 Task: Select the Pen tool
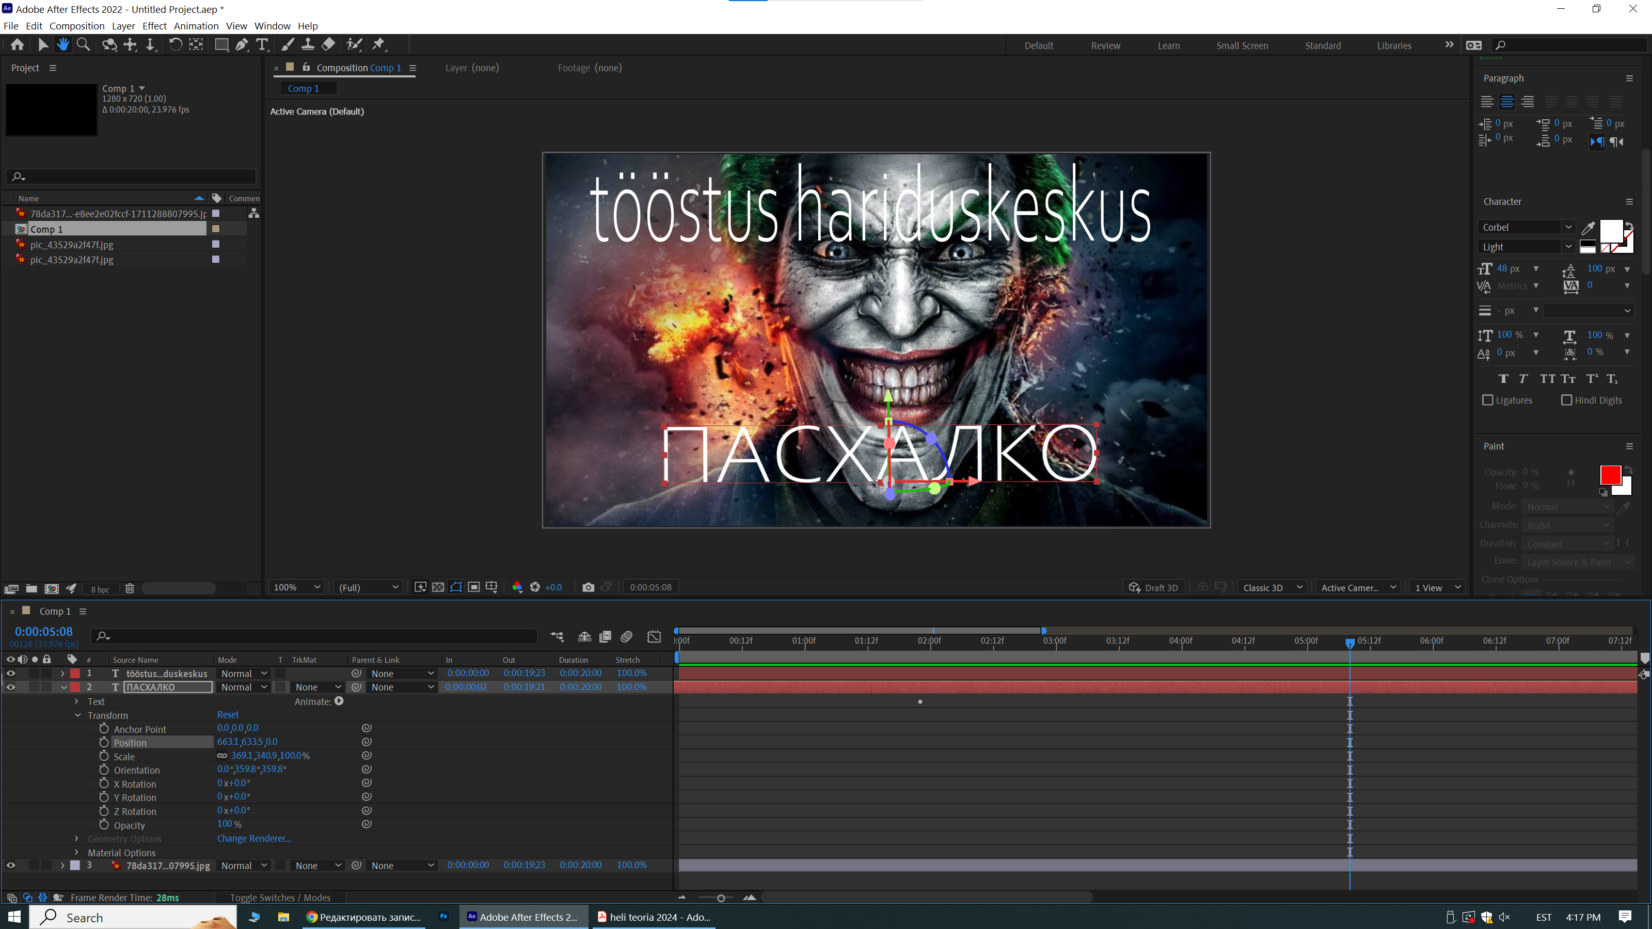coord(242,45)
